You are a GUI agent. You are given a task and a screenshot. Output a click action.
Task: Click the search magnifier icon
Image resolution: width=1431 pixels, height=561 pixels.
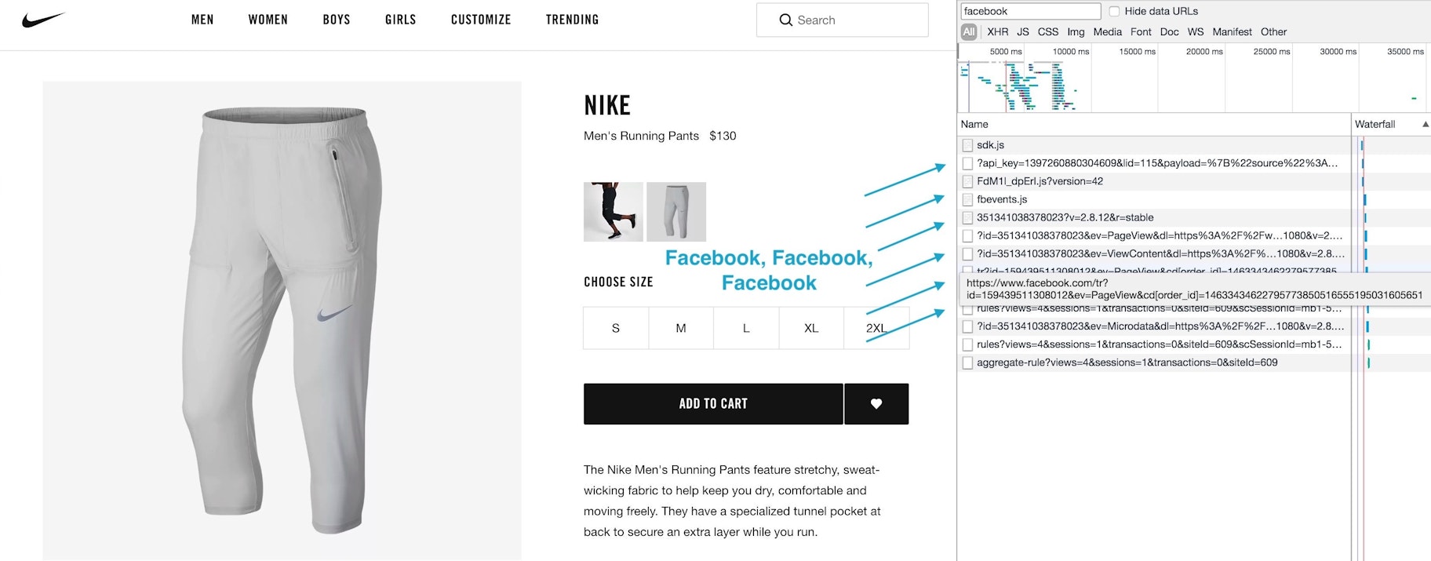785,20
